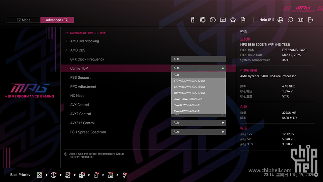The image size is (323, 182).
Task: Select the floppy disk boot device
Action: (110, 175)
